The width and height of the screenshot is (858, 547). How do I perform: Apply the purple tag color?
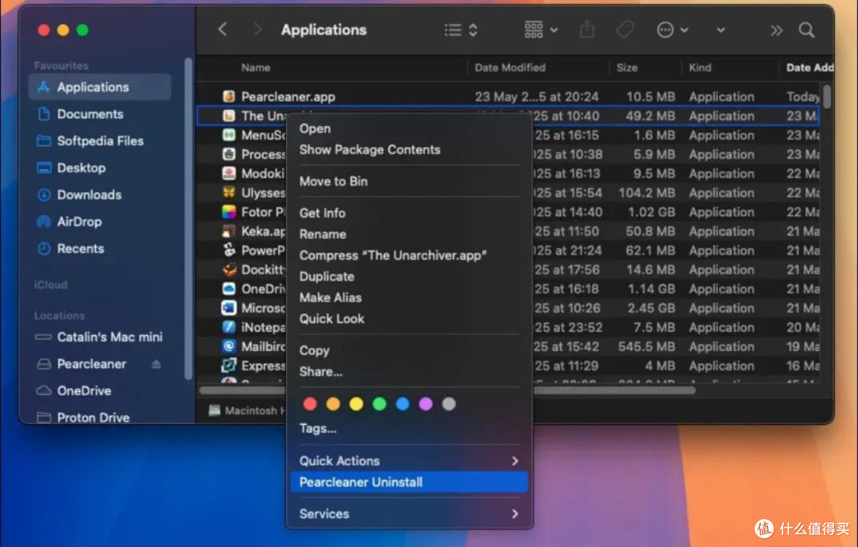click(x=426, y=403)
